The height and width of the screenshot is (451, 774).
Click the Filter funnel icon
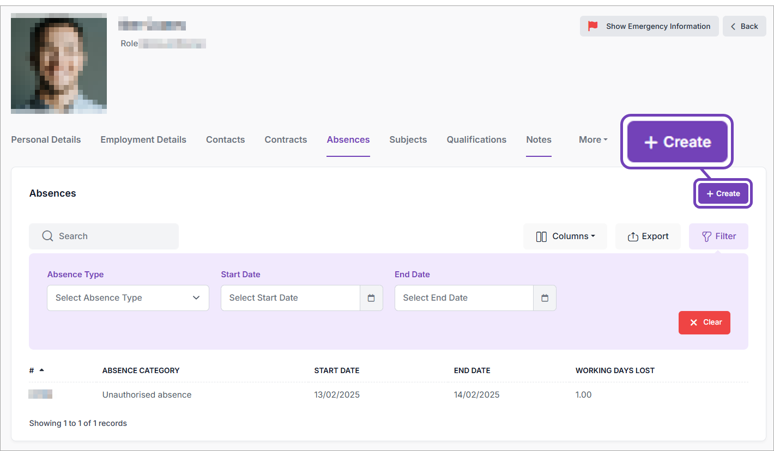coord(708,236)
